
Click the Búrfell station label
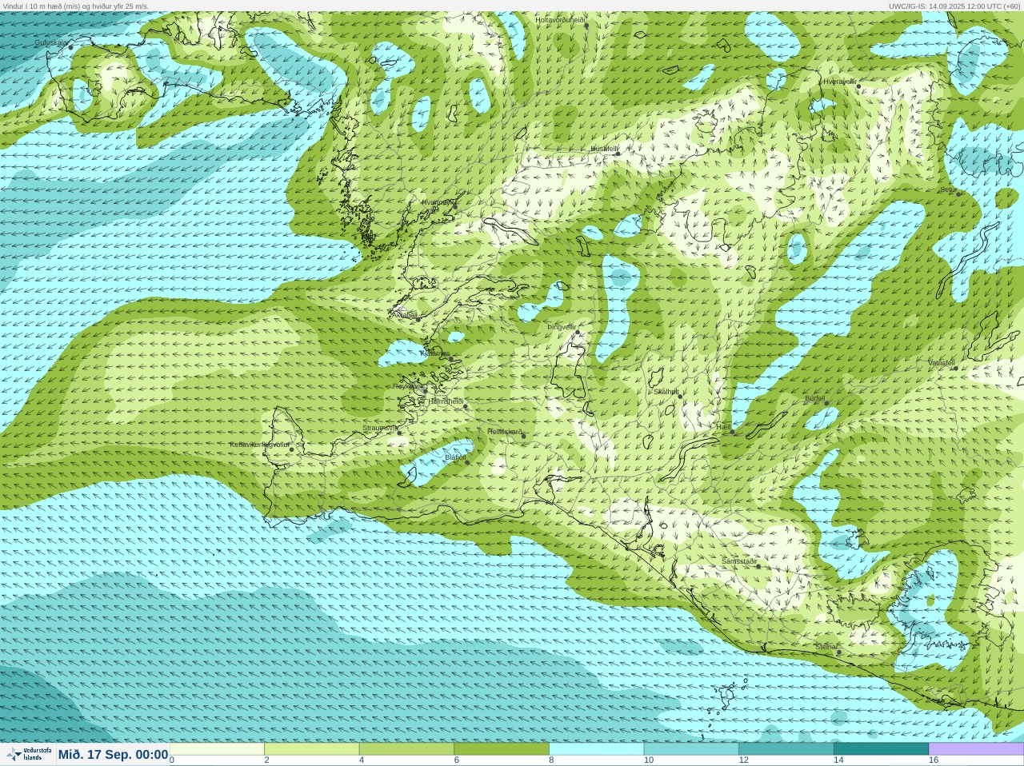click(815, 398)
